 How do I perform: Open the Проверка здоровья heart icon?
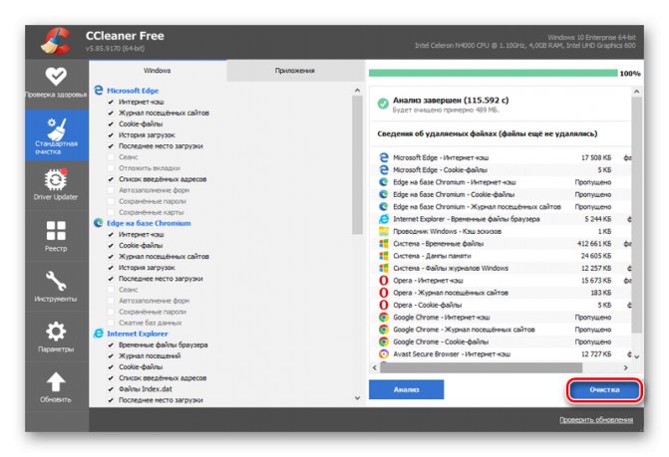56,77
